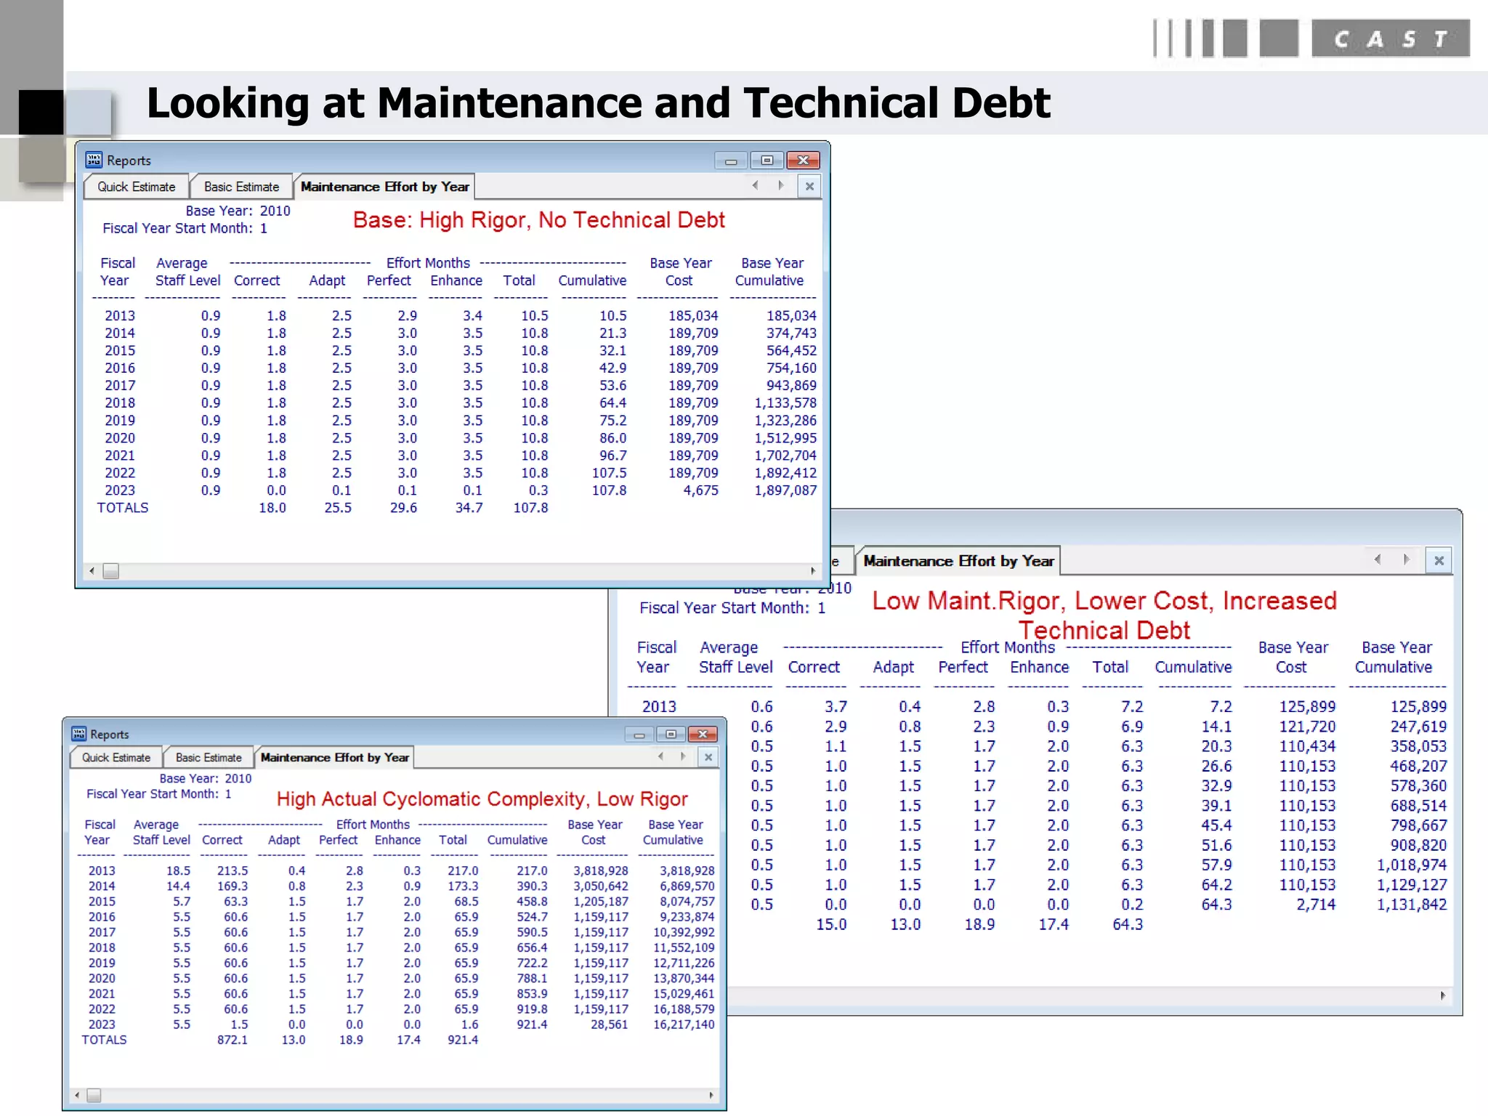Click 'High Actual Cyclomatic Complexity, Low Rigor' heading

point(482,799)
